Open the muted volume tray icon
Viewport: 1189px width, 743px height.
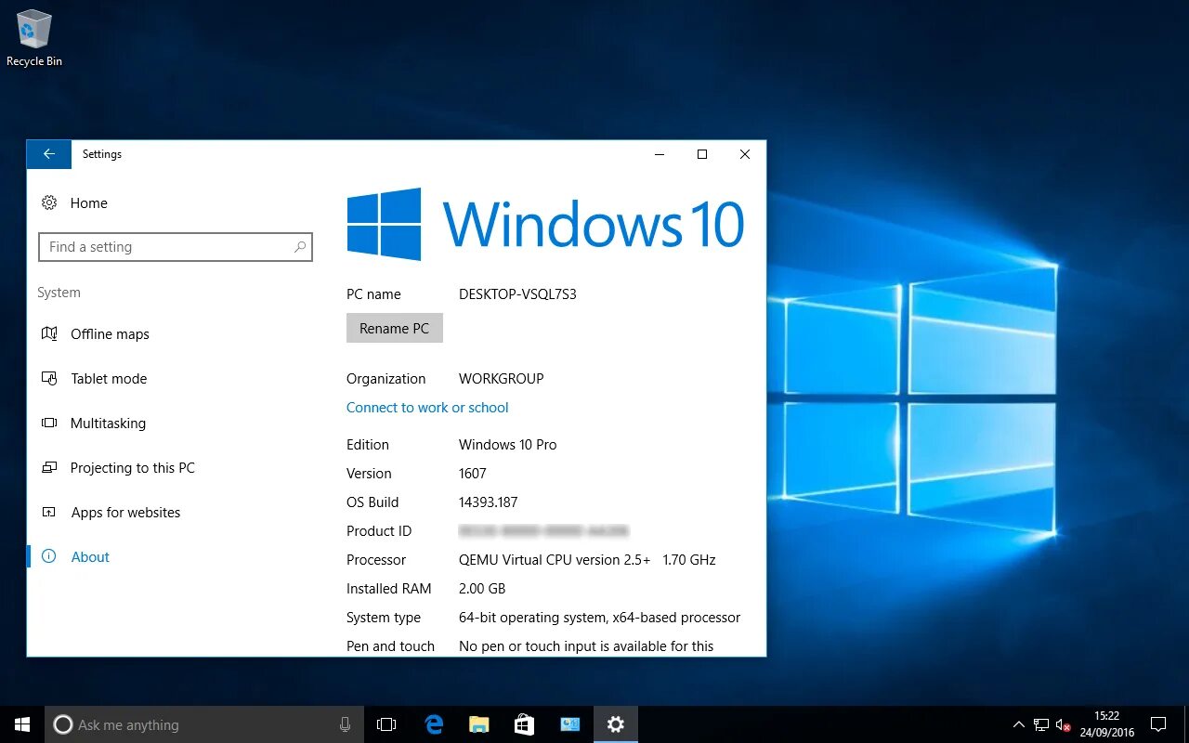1064,724
